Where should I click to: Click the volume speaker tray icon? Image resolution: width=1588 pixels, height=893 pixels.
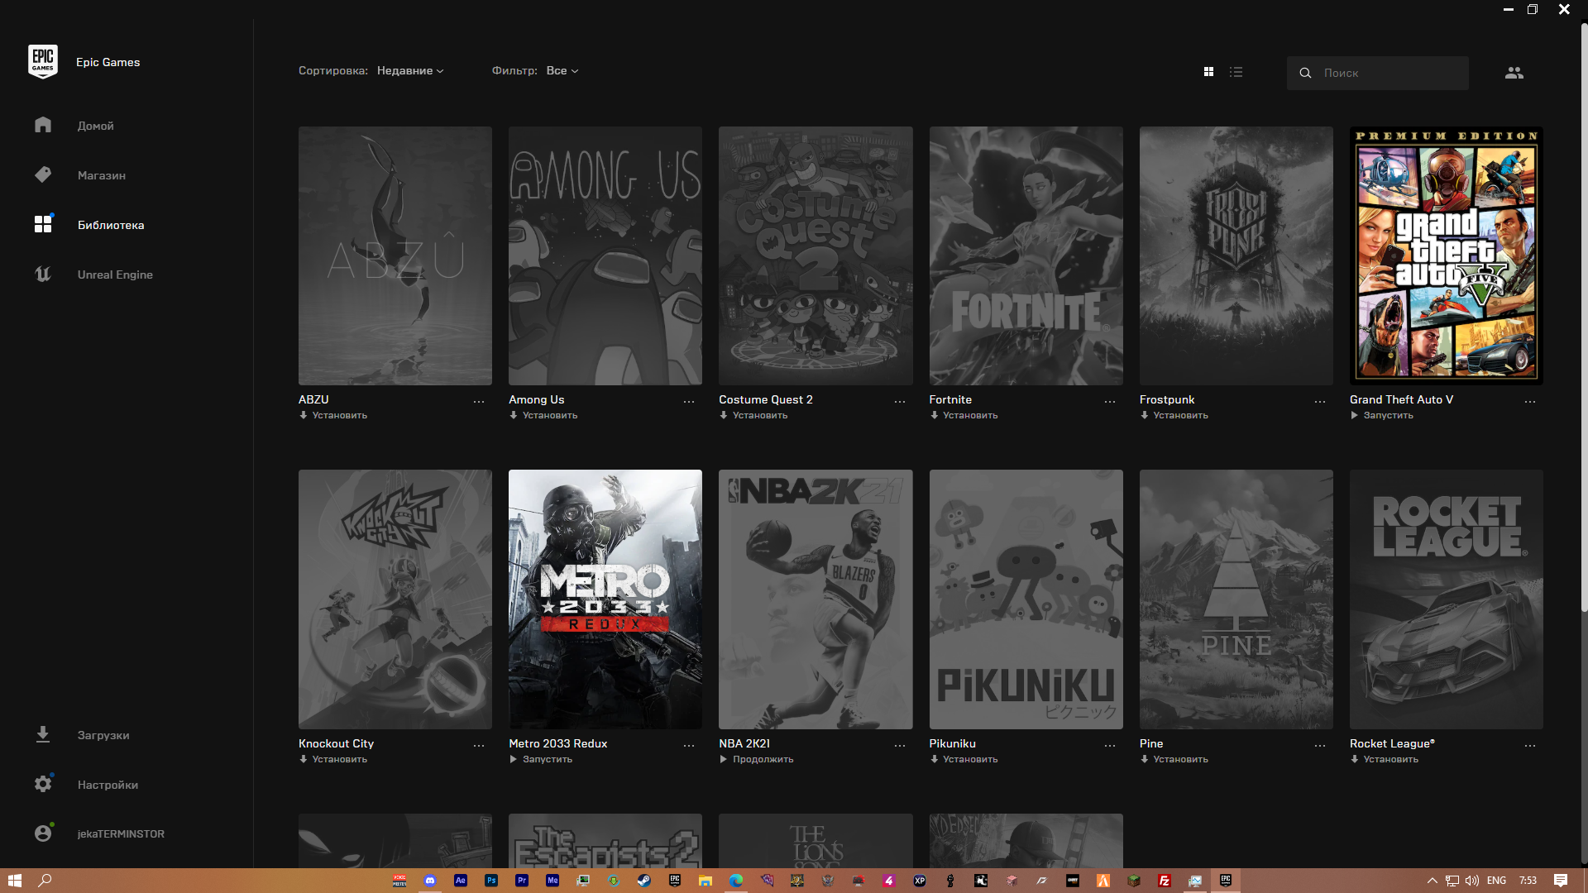coord(1472,881)
